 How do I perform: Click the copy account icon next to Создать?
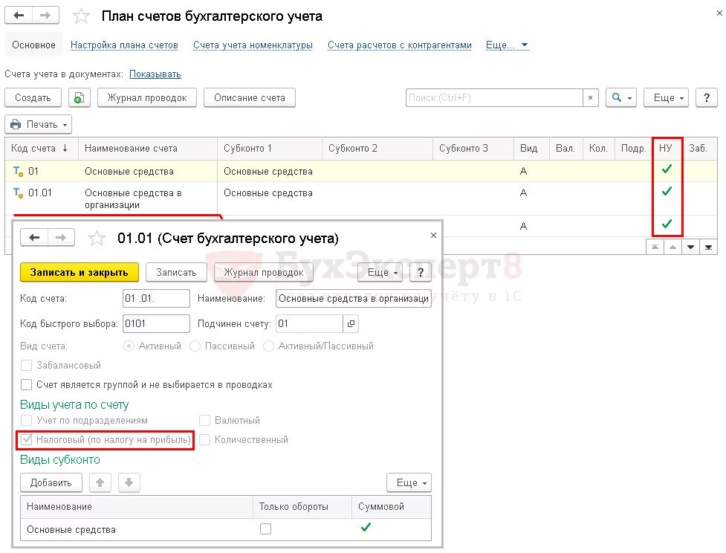coord(80,97)
